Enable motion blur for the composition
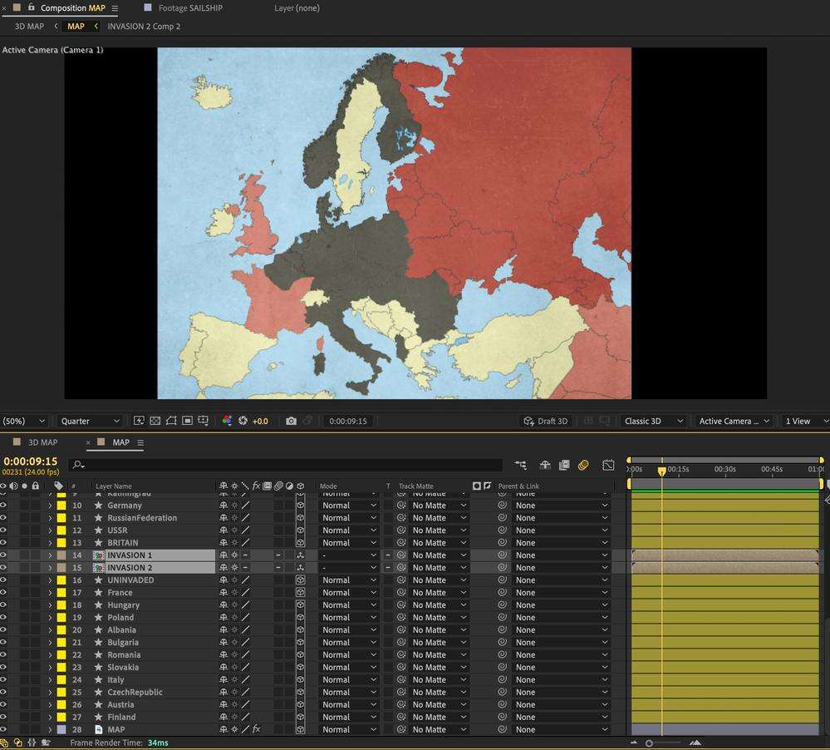Image resolution: width=830 pixels, height=750 pixels. pyautogui.click(x=583, y=466)
